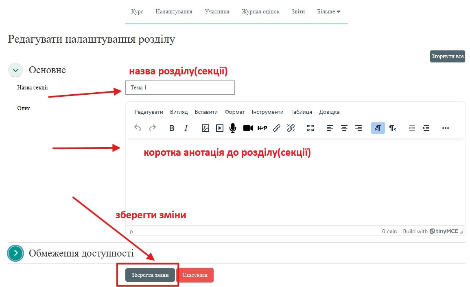This screenshot has width=470, height=287.
Task: Click the center align icon
Action: click(x=344, y=128)
